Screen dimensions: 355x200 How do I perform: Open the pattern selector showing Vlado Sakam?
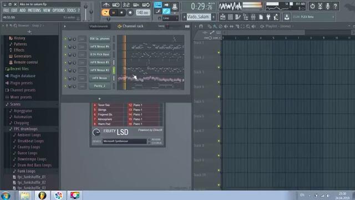tap(199, 17)
